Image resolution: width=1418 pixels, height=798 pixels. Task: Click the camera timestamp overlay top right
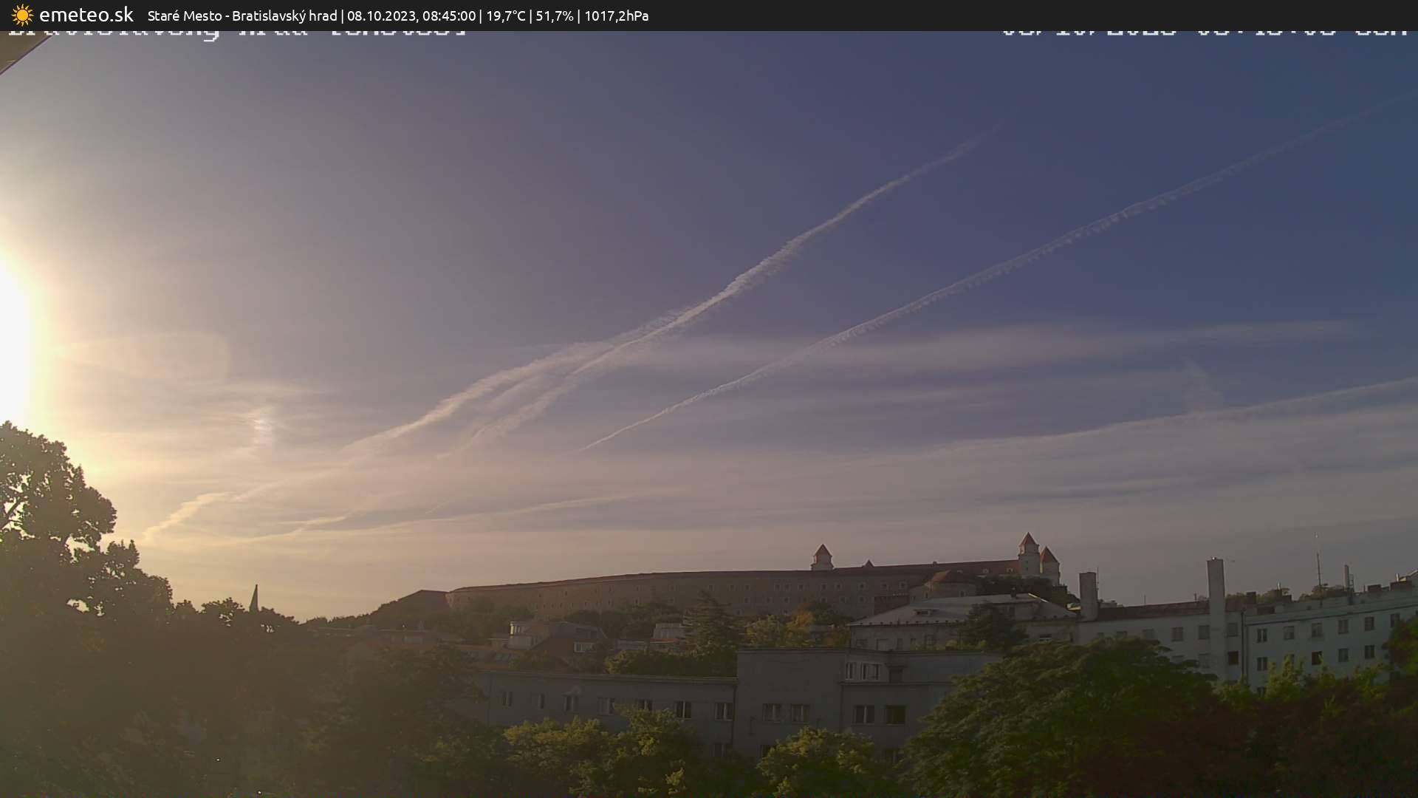point(1204,33)
